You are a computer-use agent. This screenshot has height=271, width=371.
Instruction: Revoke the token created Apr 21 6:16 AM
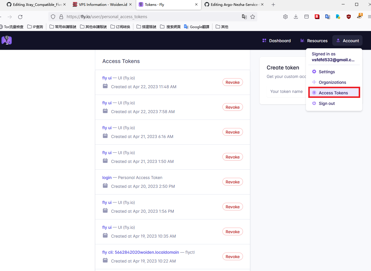pos(233,132)
